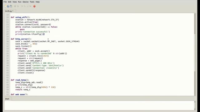The image size is (200, 112).
Task: Click the 'def setup_wifi():' line
Action: 20,17
